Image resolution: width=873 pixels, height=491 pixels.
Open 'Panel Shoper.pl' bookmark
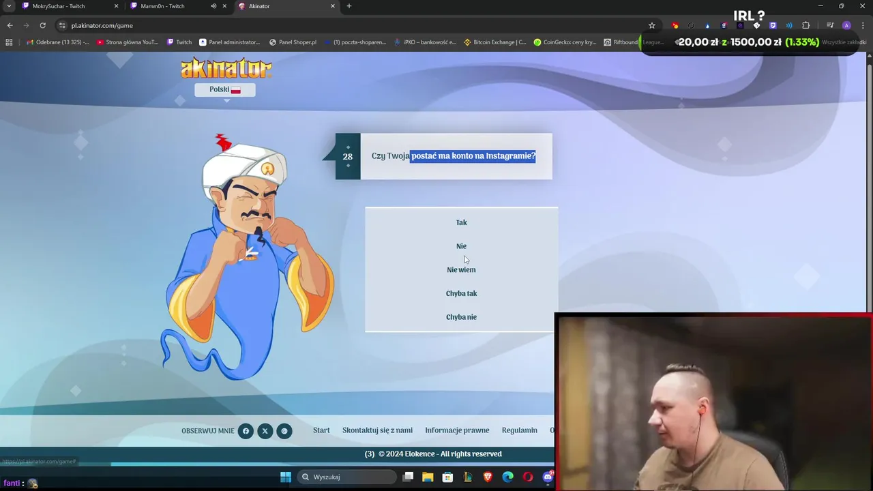(x=293, y=42)
